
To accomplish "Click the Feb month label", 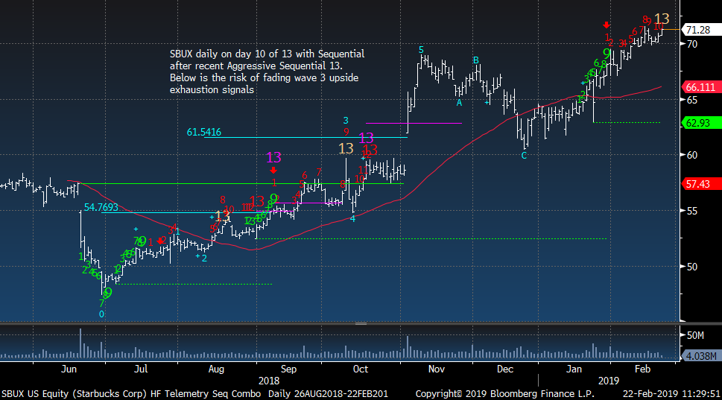I will click(x=642, y=369).
